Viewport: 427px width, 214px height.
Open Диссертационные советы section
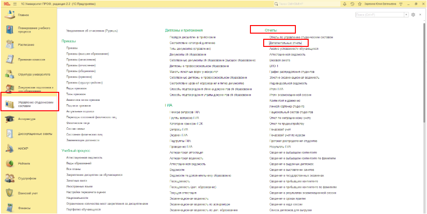pos(9,134)
